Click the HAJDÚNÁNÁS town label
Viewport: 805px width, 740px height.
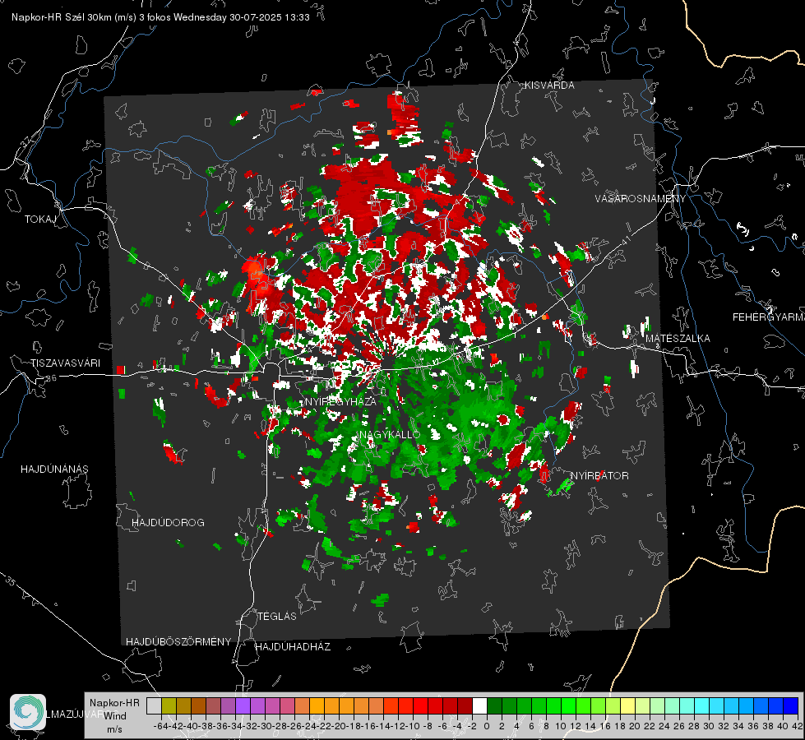pyautogui.click(x=54, y=469)
